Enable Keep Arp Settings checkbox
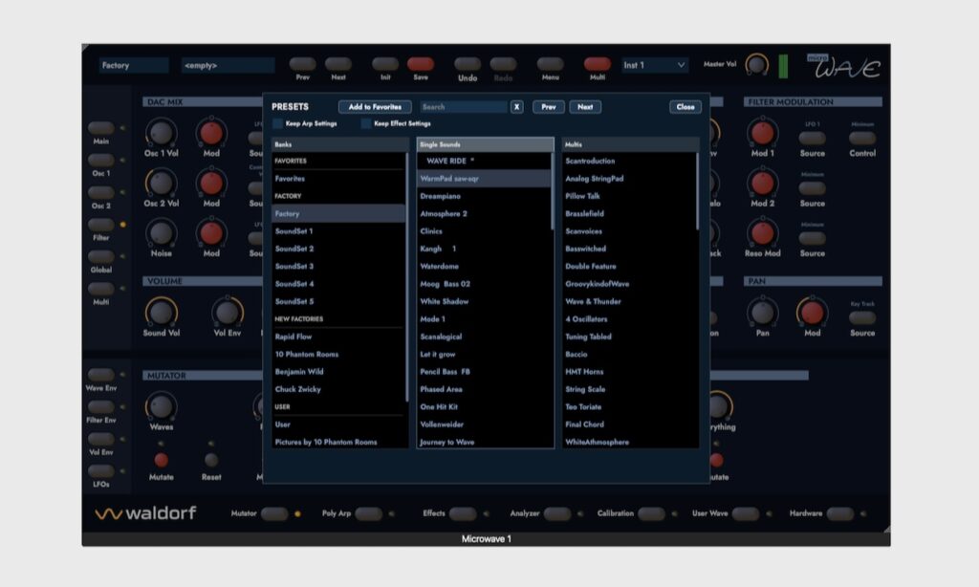The height and width of the screenshot is (587, 979). [x=278, y=123]
